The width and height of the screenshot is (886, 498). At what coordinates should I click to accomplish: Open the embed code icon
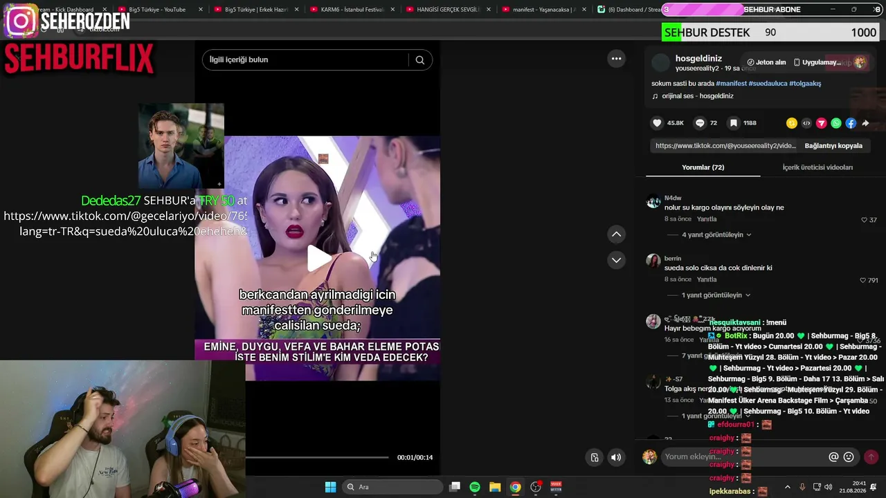click(x=806, y=123)
